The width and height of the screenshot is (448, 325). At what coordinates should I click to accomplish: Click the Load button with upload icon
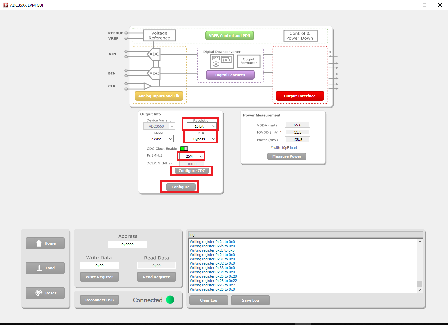tap(45, 268)
